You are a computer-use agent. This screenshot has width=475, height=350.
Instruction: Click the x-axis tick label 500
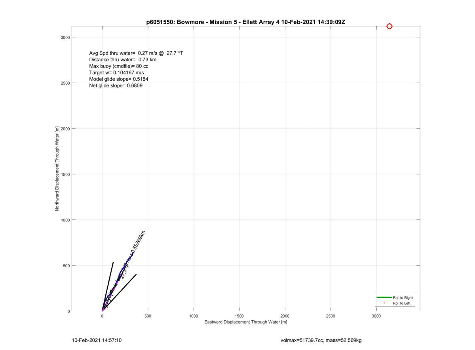148,316
